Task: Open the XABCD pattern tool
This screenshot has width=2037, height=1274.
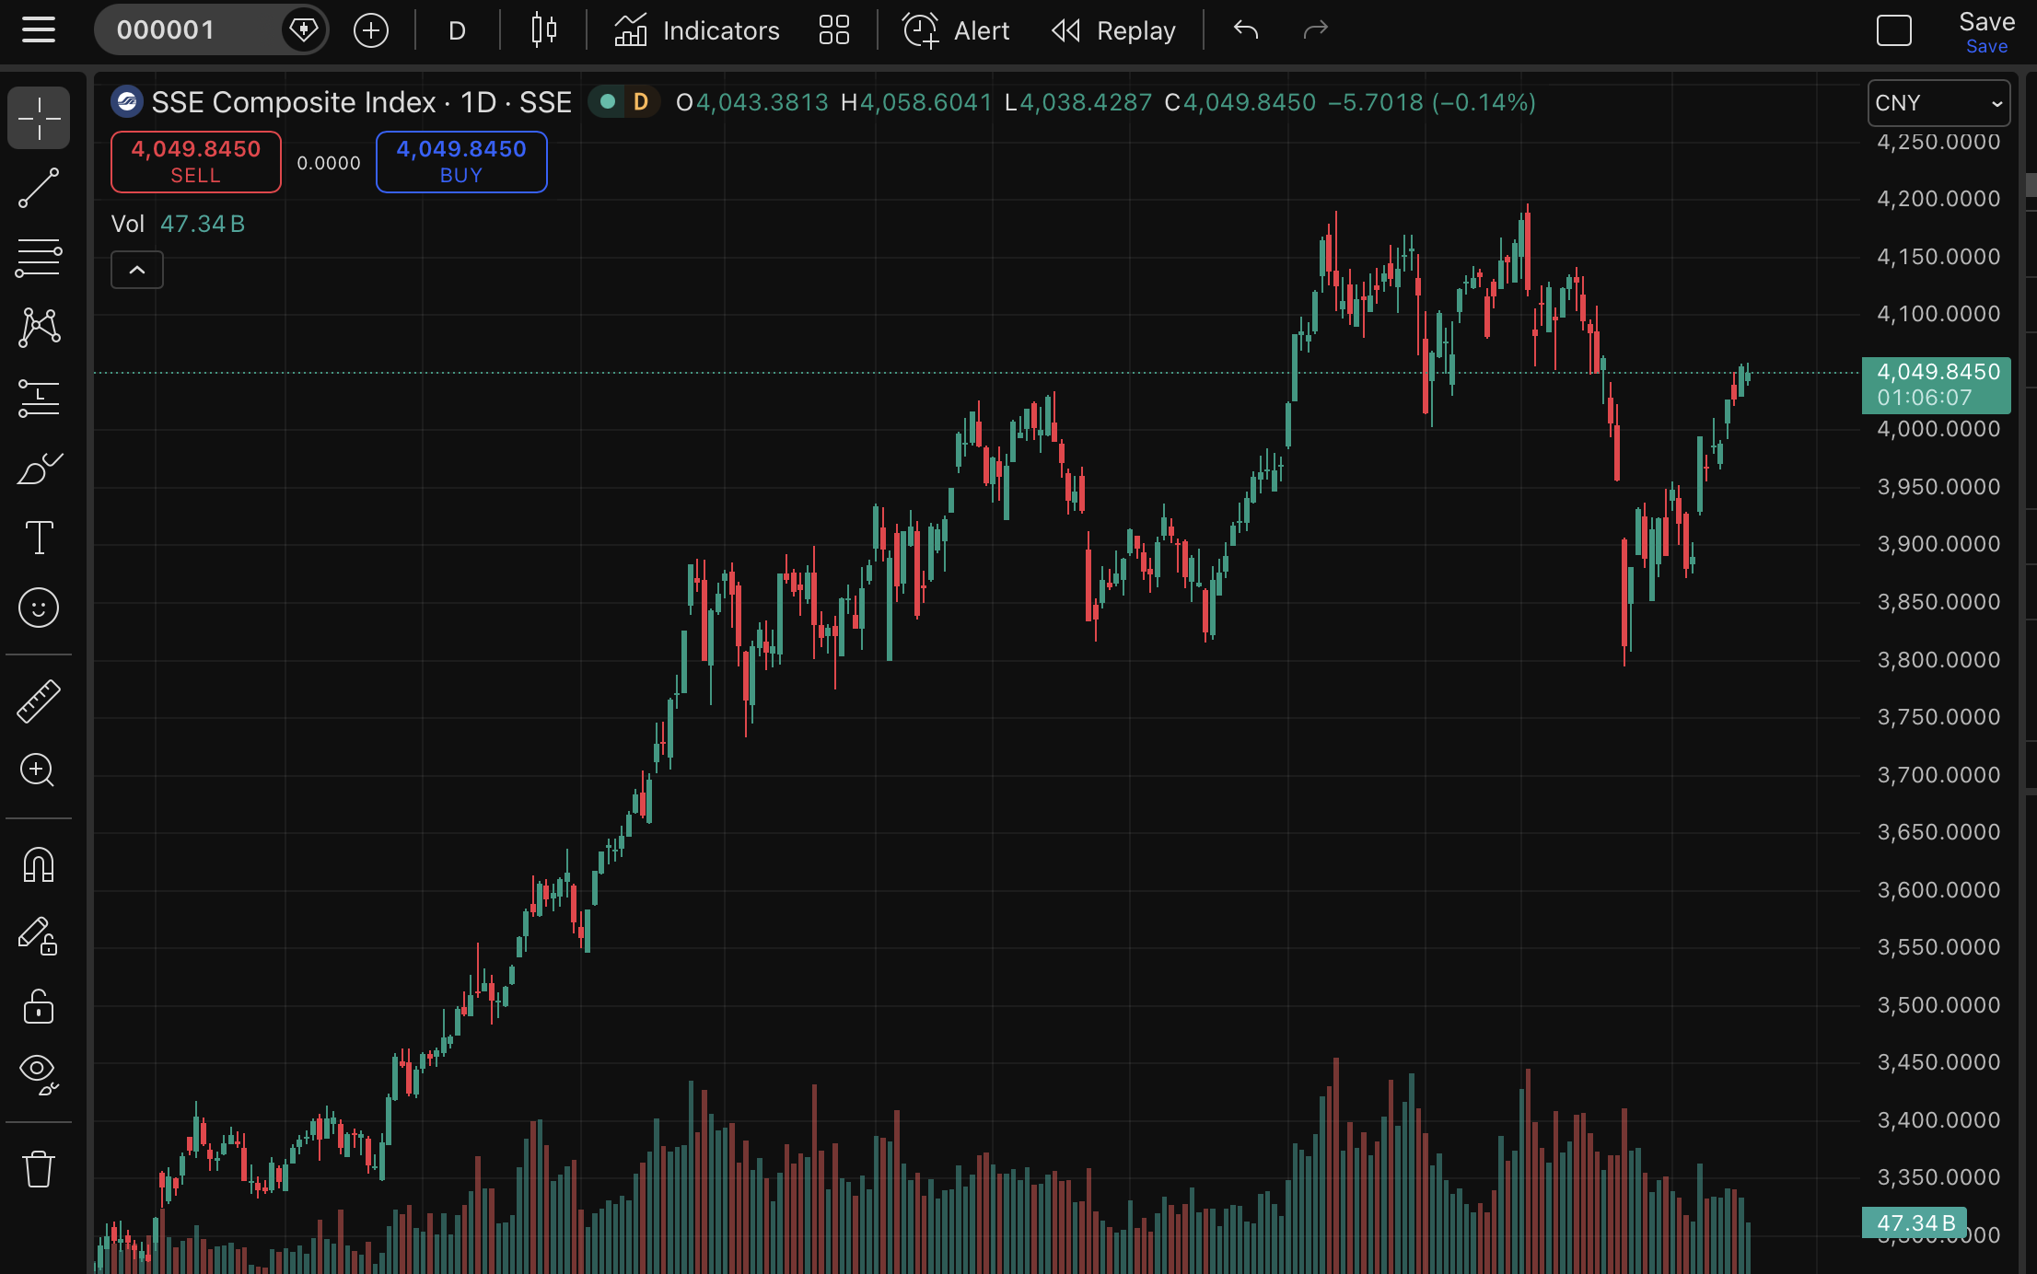Action: coord(39,328)
